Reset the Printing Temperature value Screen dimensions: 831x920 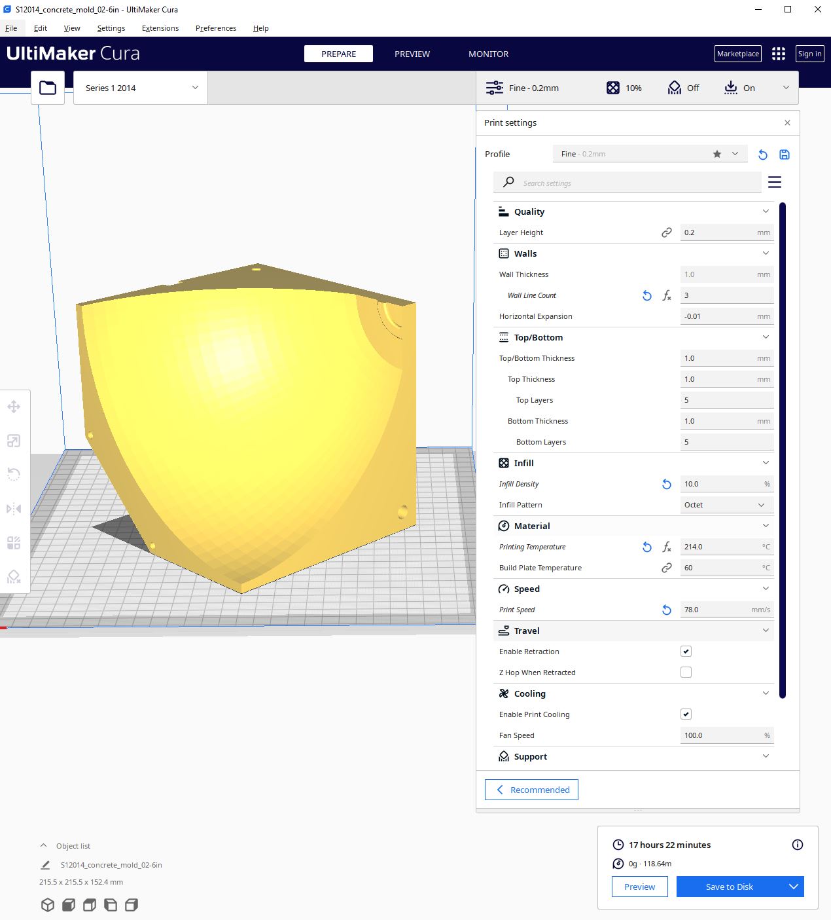[x=647, y=547]
